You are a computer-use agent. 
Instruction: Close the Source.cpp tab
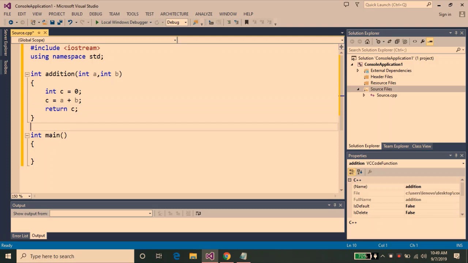pyautogui.click(x=45, y=33)
